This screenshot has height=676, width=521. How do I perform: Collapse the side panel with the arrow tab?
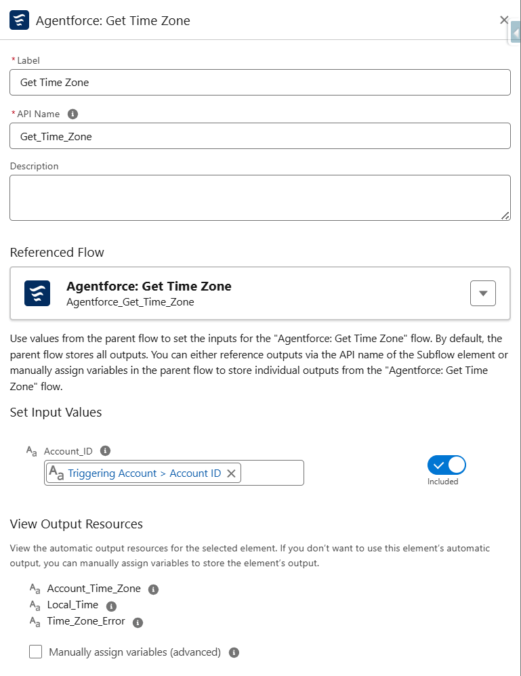coord(516,33)
